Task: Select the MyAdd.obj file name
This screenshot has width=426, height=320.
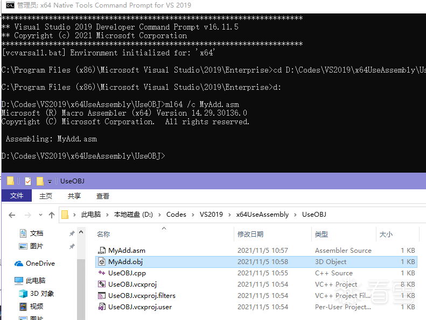Action: click(125, 261)
